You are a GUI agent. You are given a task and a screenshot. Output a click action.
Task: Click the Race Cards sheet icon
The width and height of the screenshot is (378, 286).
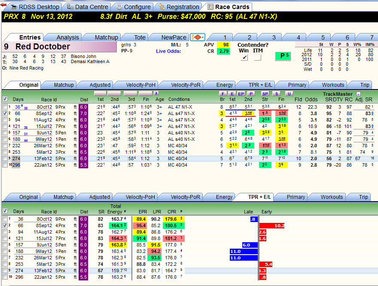tap(210, 7)
